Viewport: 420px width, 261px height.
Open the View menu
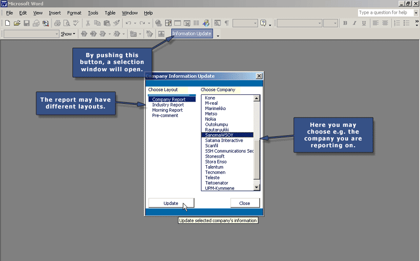point(38,13)
